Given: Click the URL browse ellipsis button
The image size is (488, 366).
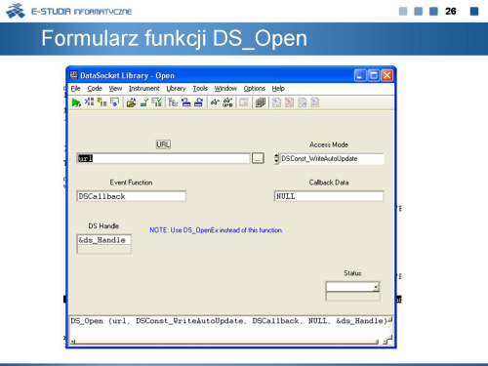Looking at the screenshot, I should 258,158.
